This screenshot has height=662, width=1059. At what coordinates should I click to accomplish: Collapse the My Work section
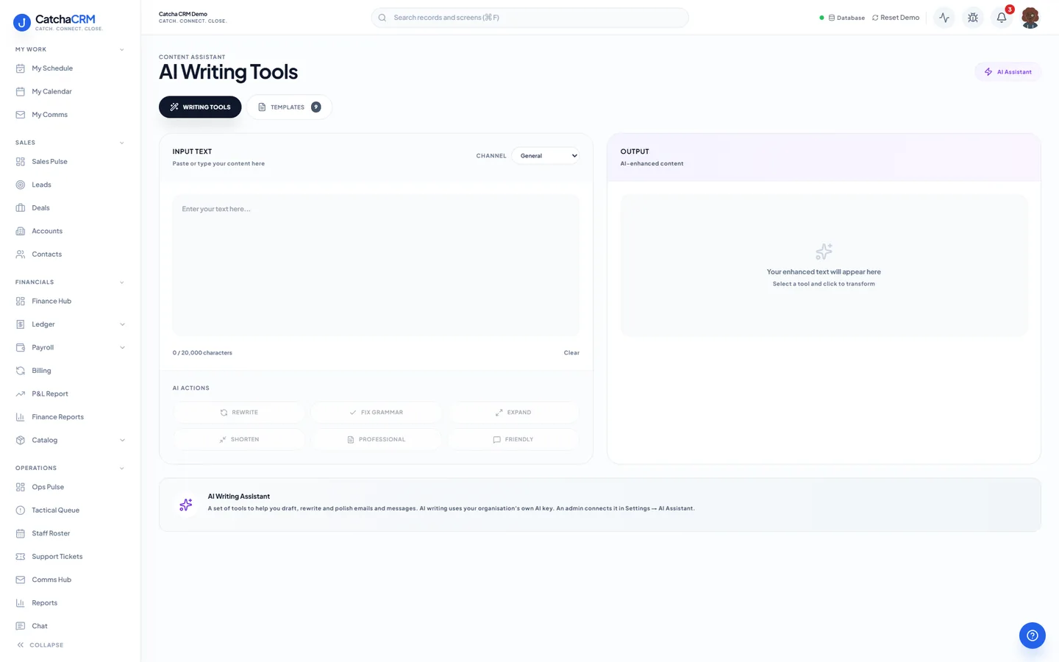[122, 49]
